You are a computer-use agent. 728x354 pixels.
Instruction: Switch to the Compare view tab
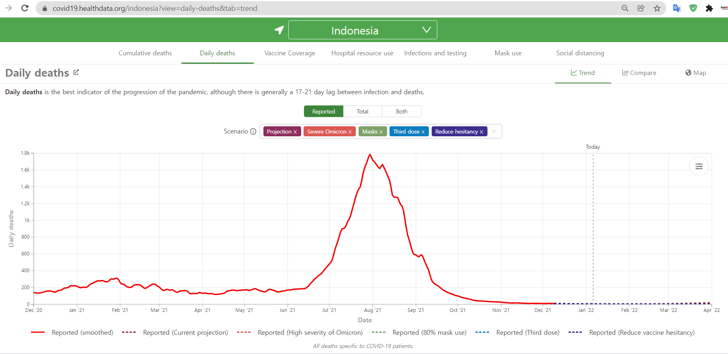tap(639, 73)
